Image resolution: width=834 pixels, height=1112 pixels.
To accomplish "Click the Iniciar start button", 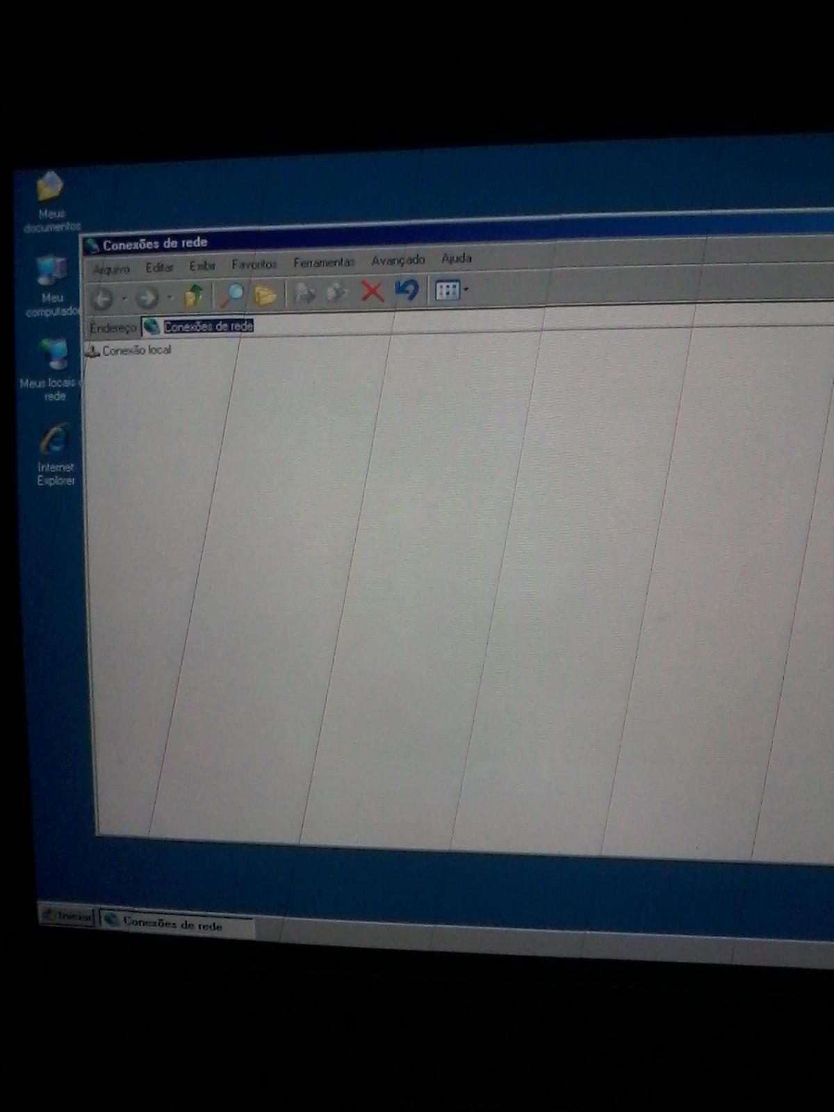I will pos(67,916).
